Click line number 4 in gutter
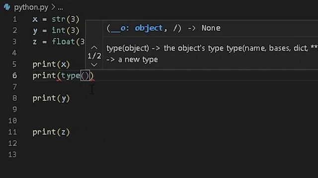The height and width of the screenshot is (178, 318). (x=14, y=53)
